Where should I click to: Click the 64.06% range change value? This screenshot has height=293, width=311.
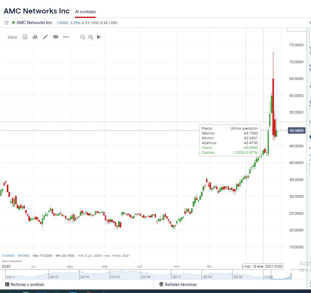point(23,255)
